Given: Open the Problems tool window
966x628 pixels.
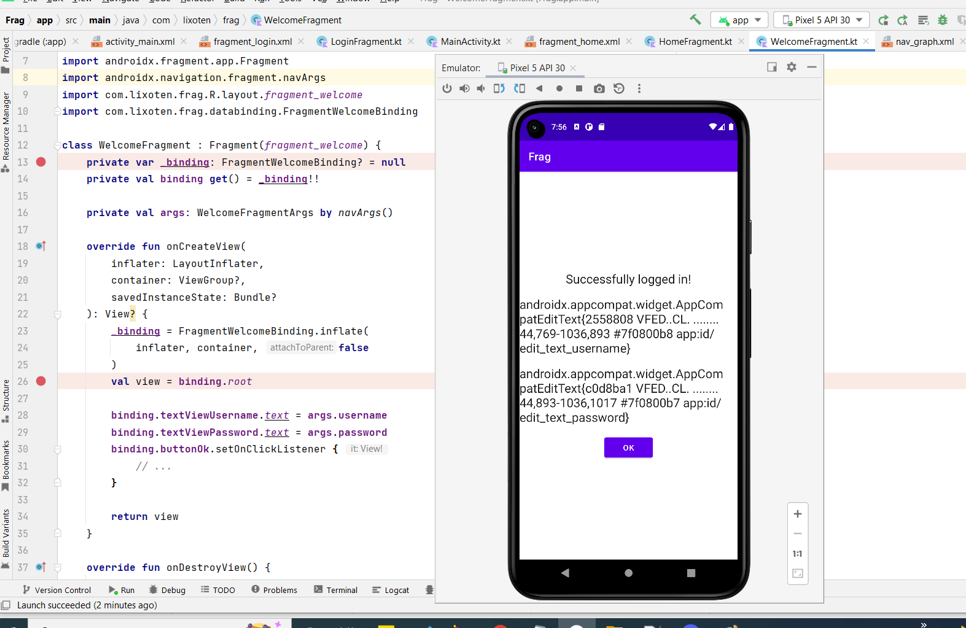Looking at the screenshot, I should 274,590.
